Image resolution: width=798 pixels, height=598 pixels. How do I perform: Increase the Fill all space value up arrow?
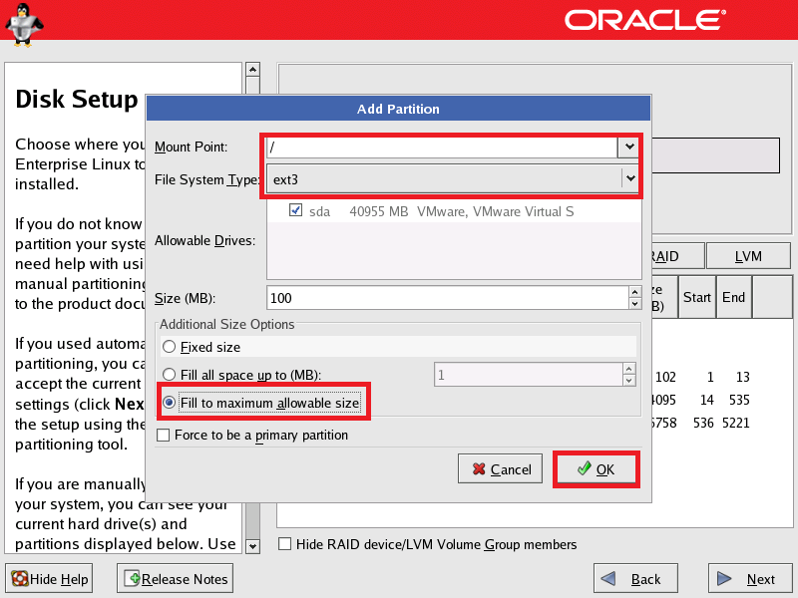pyautogui.click(x=629, y=369)
